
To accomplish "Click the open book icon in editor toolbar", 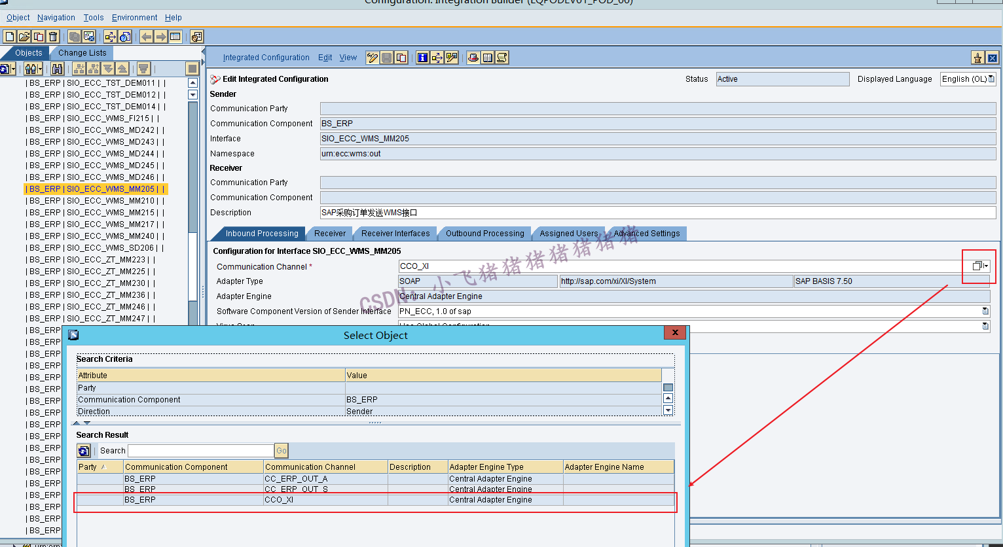I will pos(488,58).
